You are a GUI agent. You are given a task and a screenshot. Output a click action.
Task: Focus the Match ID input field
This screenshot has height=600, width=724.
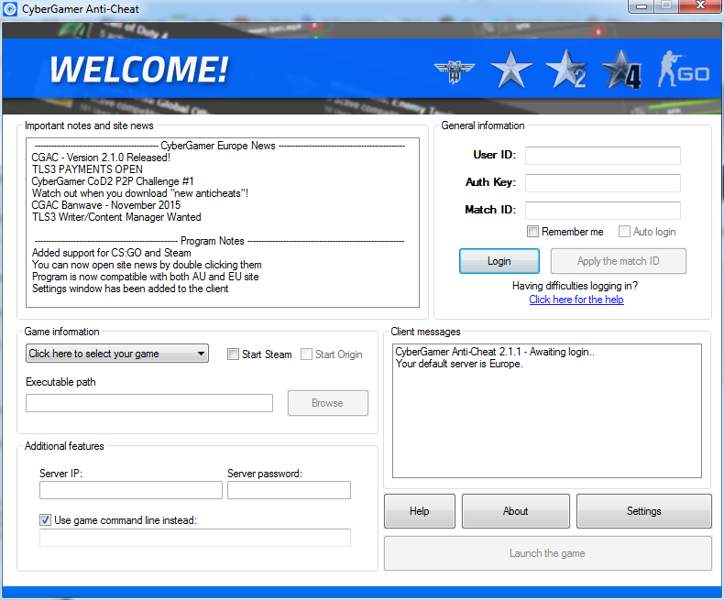(602, 211)
